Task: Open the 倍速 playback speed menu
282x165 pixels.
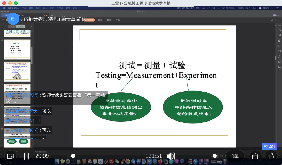Action: click(235, 156)
